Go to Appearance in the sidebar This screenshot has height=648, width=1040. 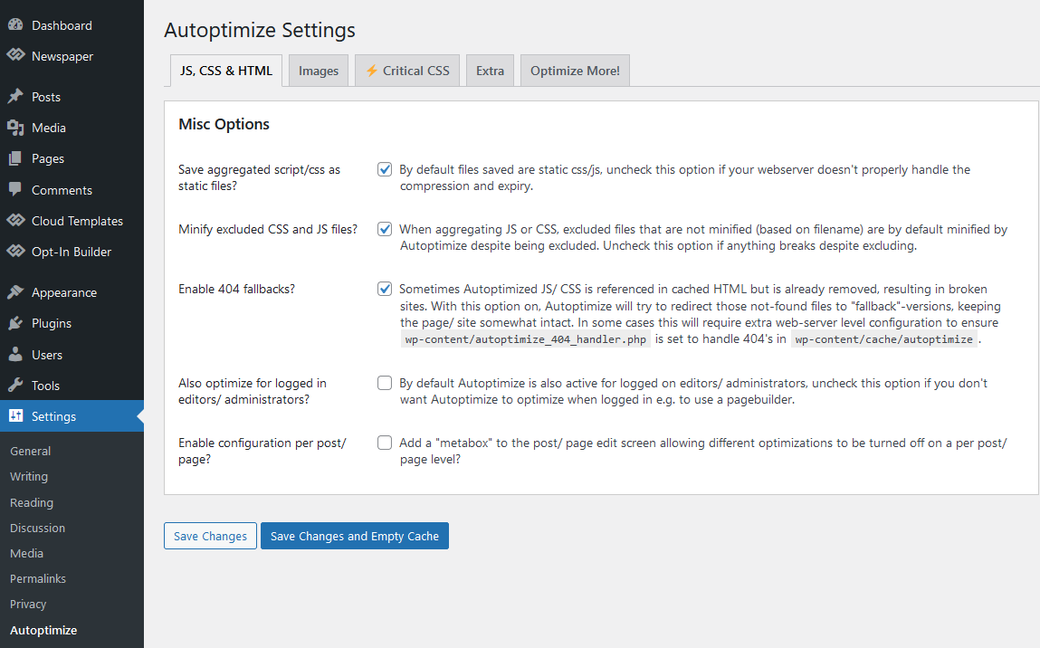[72, 292]
